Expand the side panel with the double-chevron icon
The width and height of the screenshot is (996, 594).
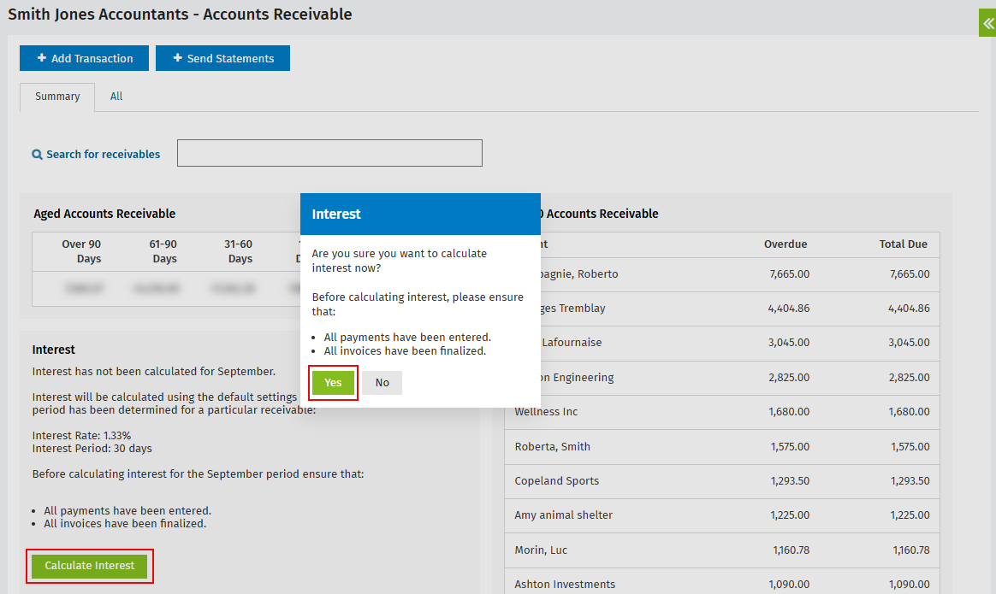point(987,23)
